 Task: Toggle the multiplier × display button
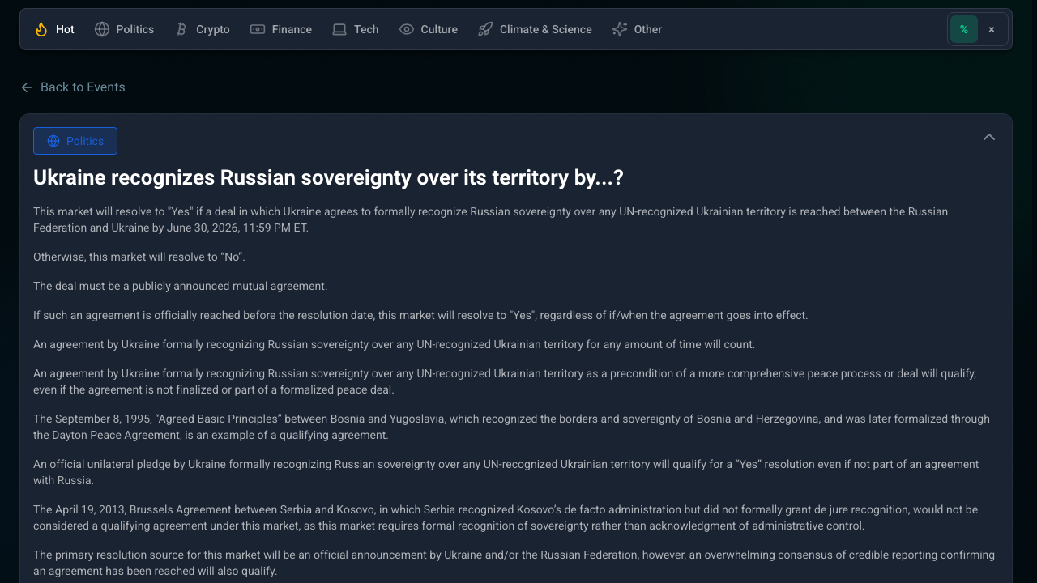(x=992, y=29)
